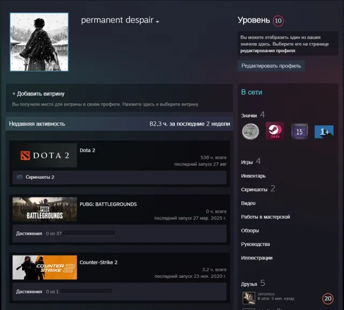Expand the permanent despair name dropdown
The image size is (344, 310).
[157, 22]
